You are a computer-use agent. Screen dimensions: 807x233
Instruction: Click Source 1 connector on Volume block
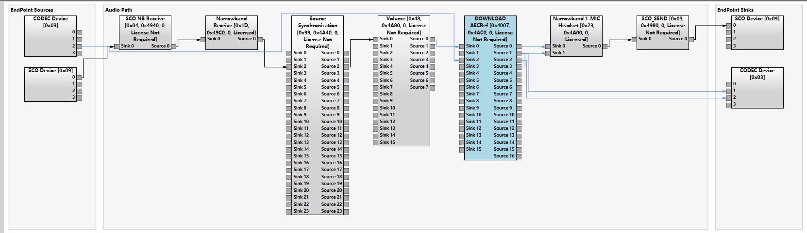point(433,47)
